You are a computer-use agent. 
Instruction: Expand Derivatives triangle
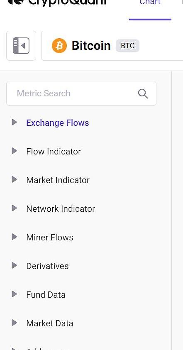click(x=14, y=265)
